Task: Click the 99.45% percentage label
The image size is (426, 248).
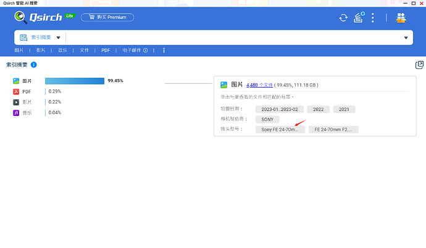Action: (x=115, y=81)
